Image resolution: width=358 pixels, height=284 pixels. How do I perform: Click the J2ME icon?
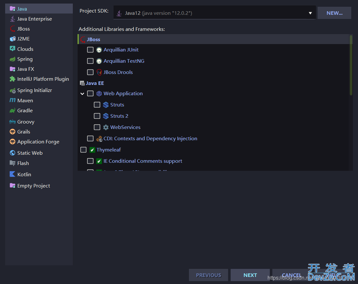tap(12, 39)
